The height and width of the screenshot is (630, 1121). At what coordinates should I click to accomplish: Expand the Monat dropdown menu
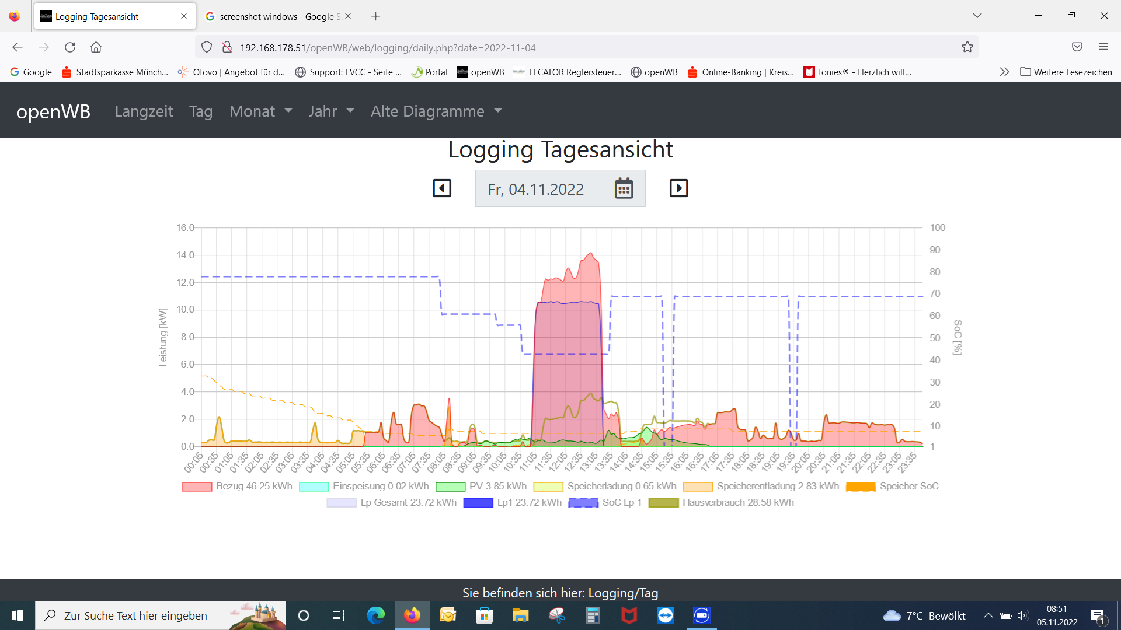click(x=260, y=111)
